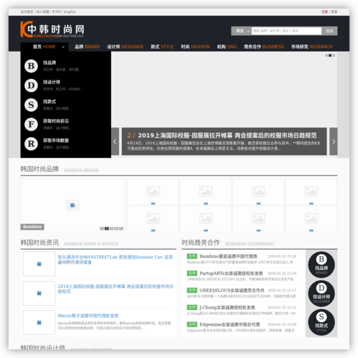Click 韩国时尚资讯 FASHION NEWS & EVENTS heading
This screenshot has width=358, height=358.
click(69, 243)
